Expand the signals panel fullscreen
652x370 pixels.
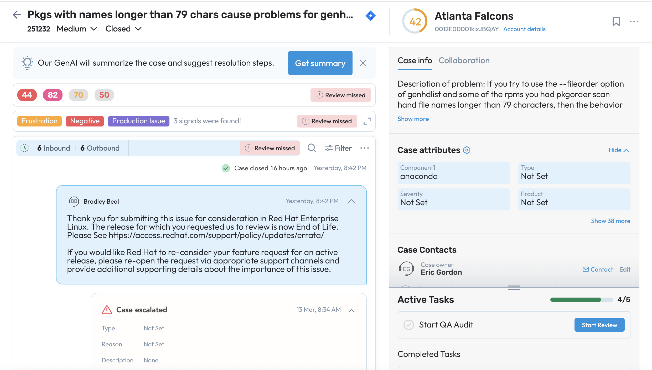point(367,121)
